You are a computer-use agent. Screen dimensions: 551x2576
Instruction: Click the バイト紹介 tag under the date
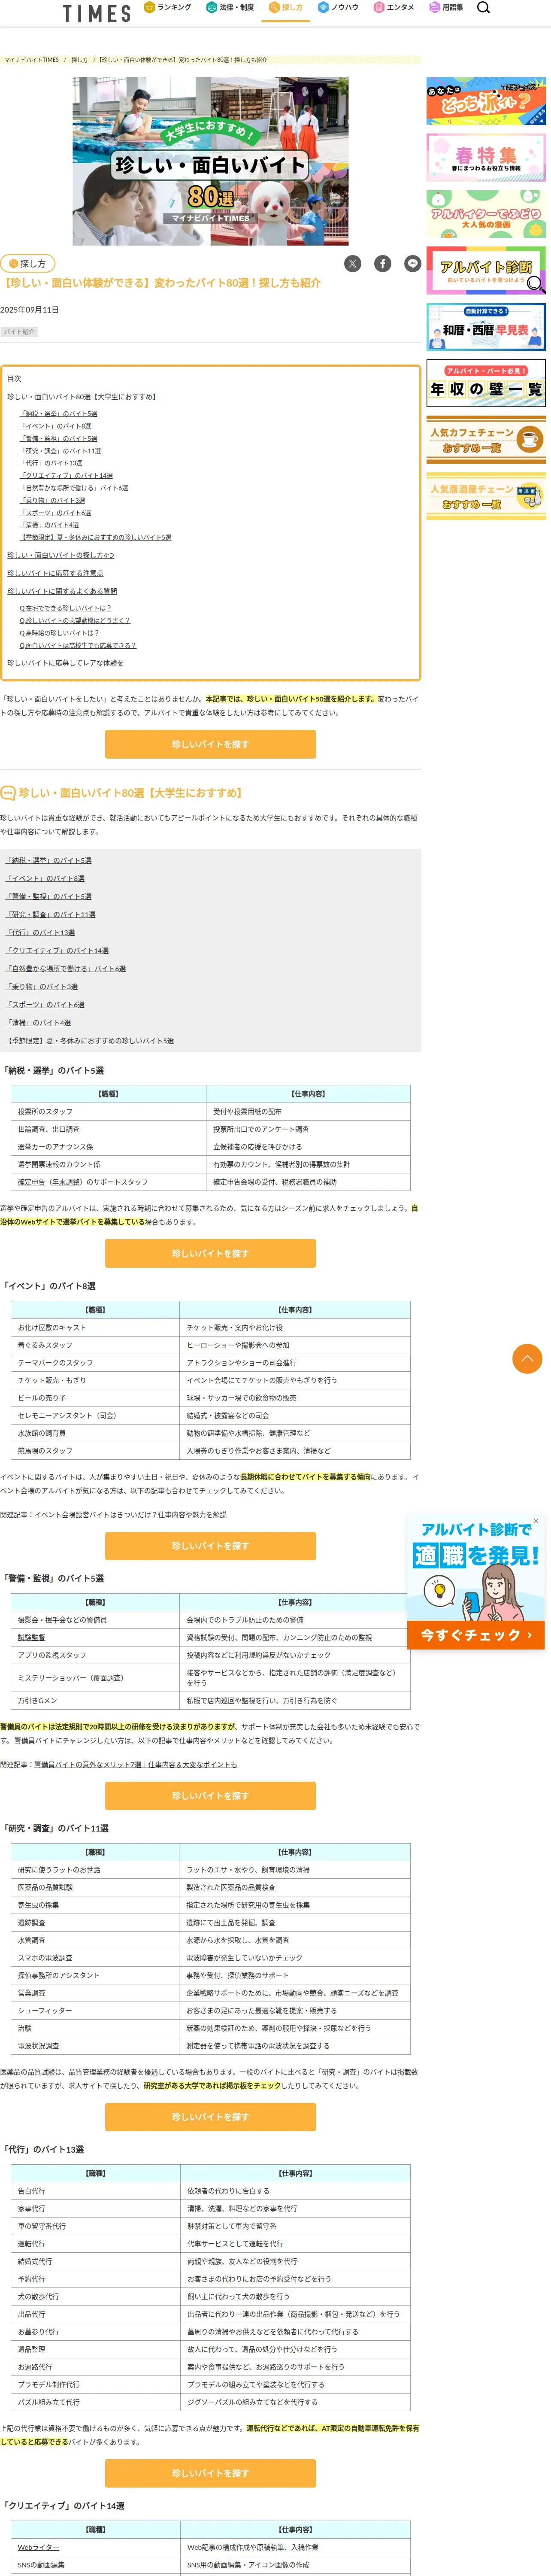pyautogui.click(x=19, y=331)
